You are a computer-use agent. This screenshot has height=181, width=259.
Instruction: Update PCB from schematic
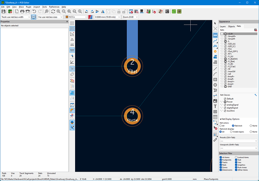click(x=148, y=11)
